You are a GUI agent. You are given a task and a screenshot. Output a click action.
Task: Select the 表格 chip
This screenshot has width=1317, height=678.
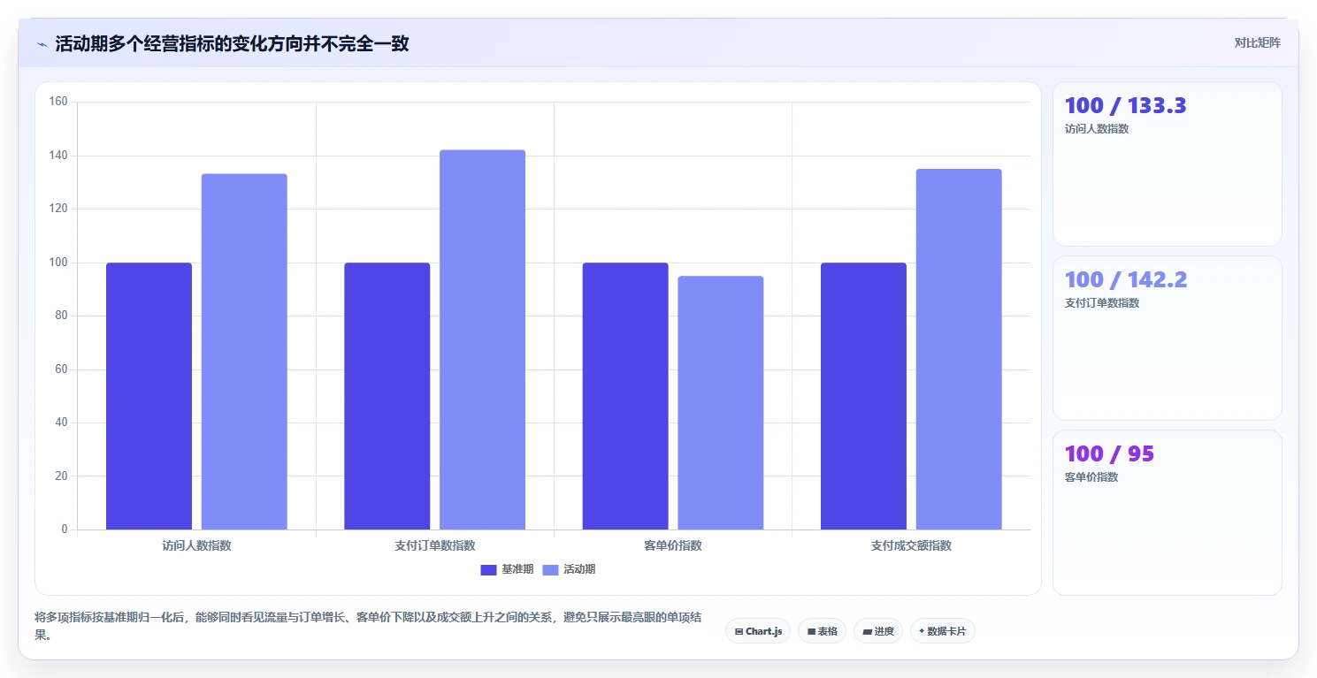pyautogui.click(x=822, y=631)
